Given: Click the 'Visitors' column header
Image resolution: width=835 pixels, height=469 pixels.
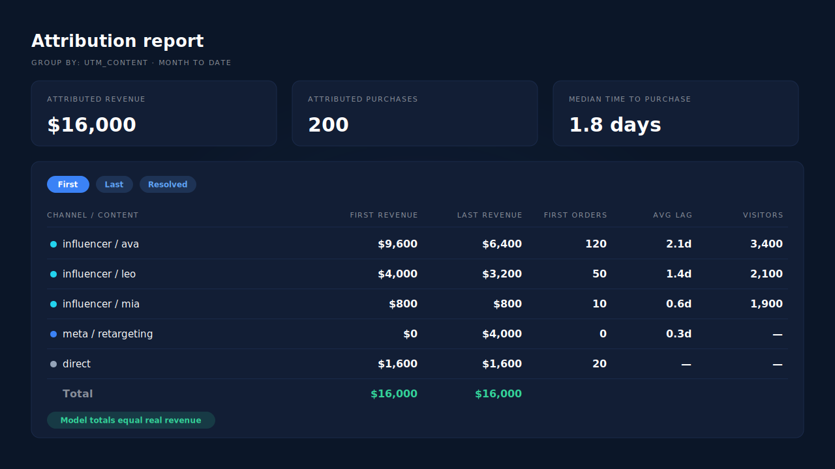Looking at the screenshot, I should (x=763, y=215).
